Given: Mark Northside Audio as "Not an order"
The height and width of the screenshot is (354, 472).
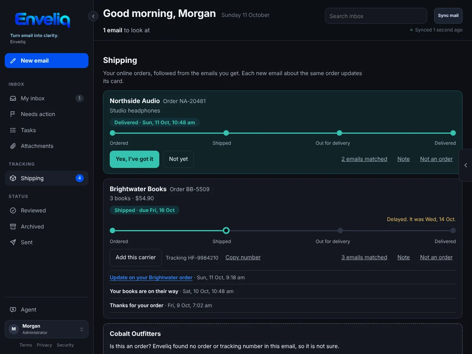Looking at the screenshot, I should tap(436, 159).
